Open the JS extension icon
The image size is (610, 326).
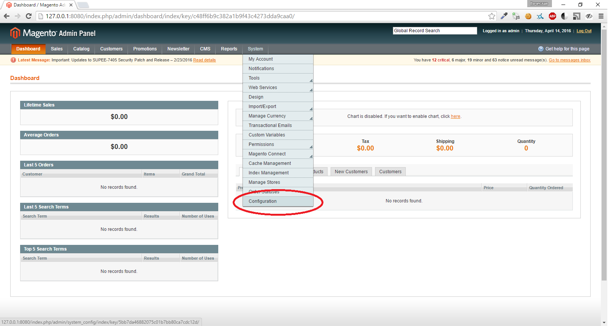tap(516, 16)
